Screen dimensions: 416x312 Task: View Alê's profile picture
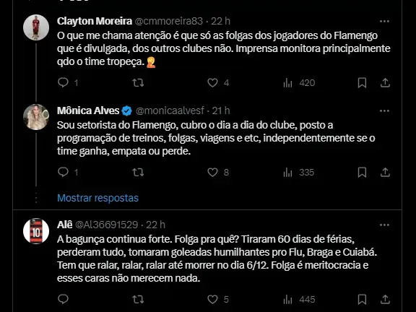(36, 231)
